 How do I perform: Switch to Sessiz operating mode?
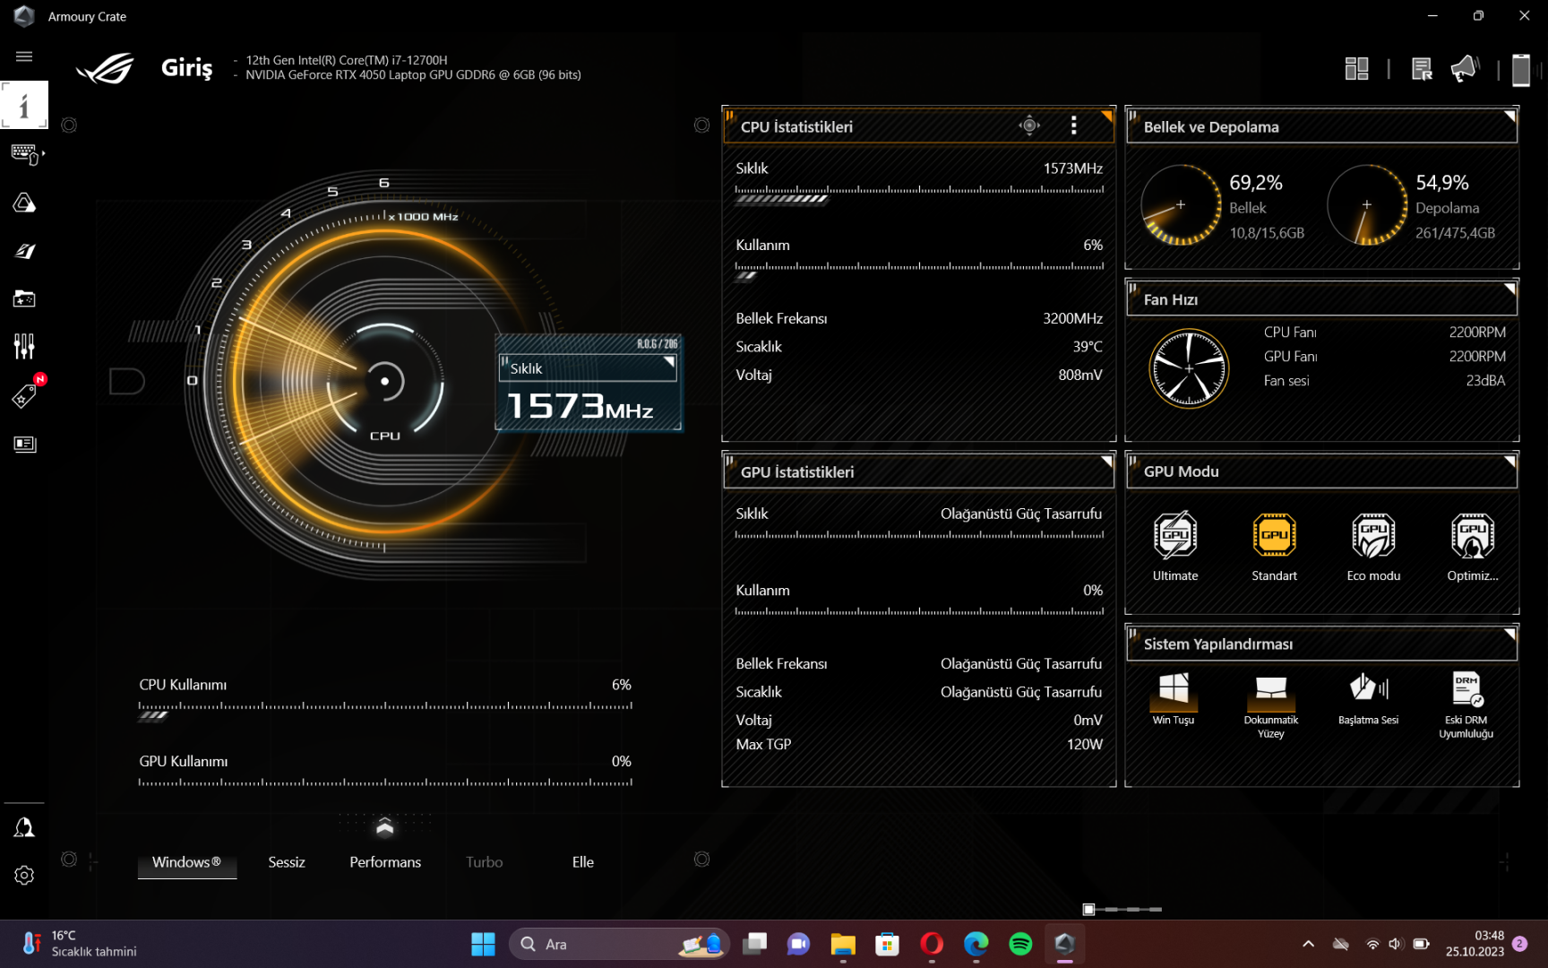pos(287,862)
